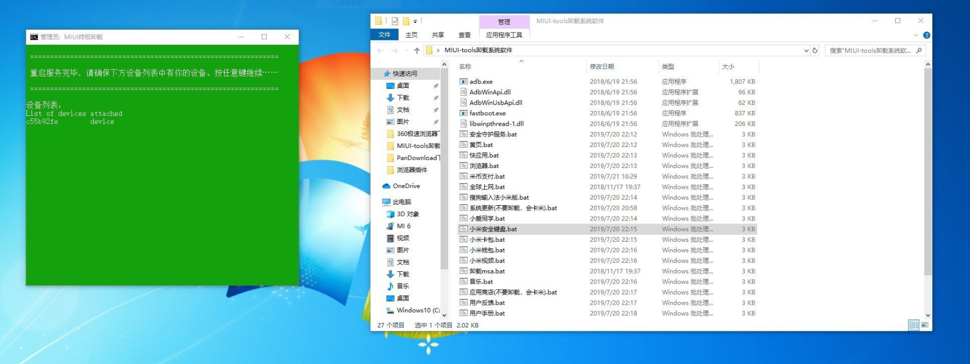This screenshot has width=970, height=364.
Task: Click the 浏览器.bat batch file icon
Action: click(x=463, y=166)
